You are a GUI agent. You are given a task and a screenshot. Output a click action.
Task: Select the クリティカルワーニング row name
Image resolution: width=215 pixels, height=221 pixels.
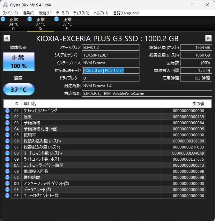point(40,111)
